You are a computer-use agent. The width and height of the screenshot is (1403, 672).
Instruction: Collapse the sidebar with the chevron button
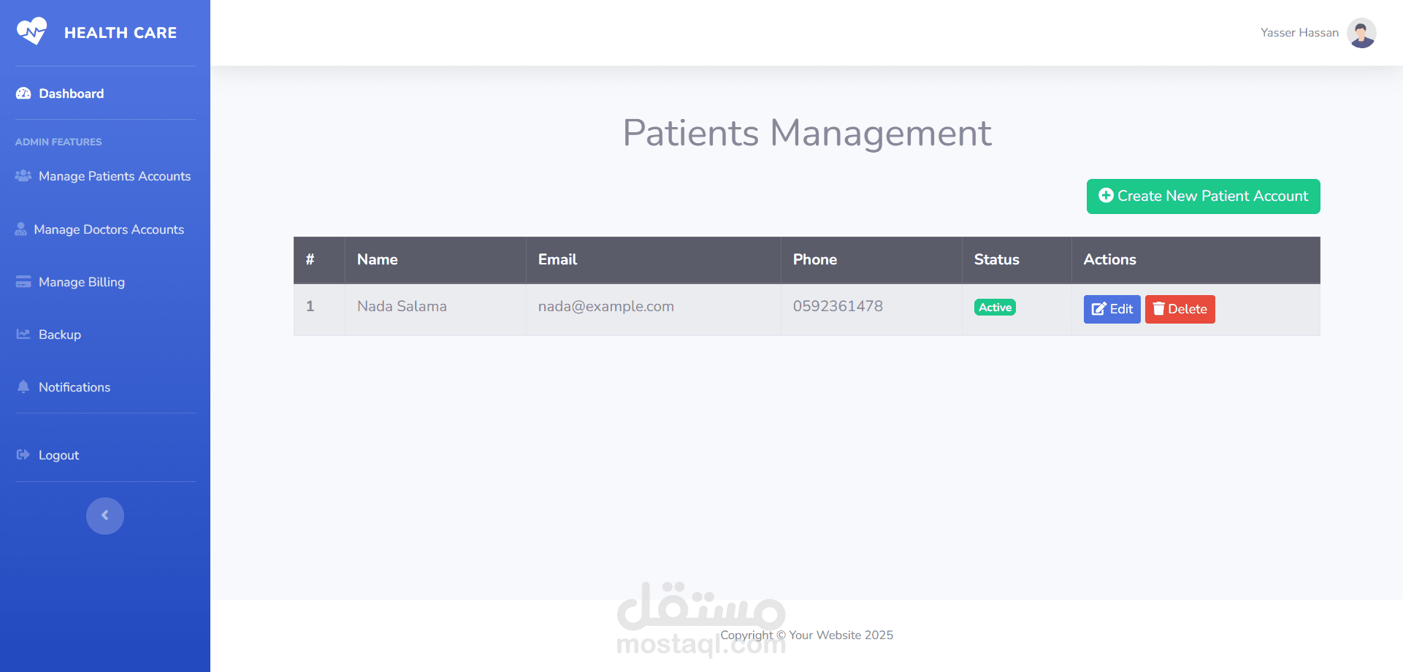tap(105, 516)
